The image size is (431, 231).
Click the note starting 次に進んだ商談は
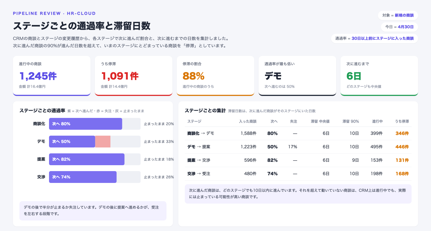click(x=298, y=194)
